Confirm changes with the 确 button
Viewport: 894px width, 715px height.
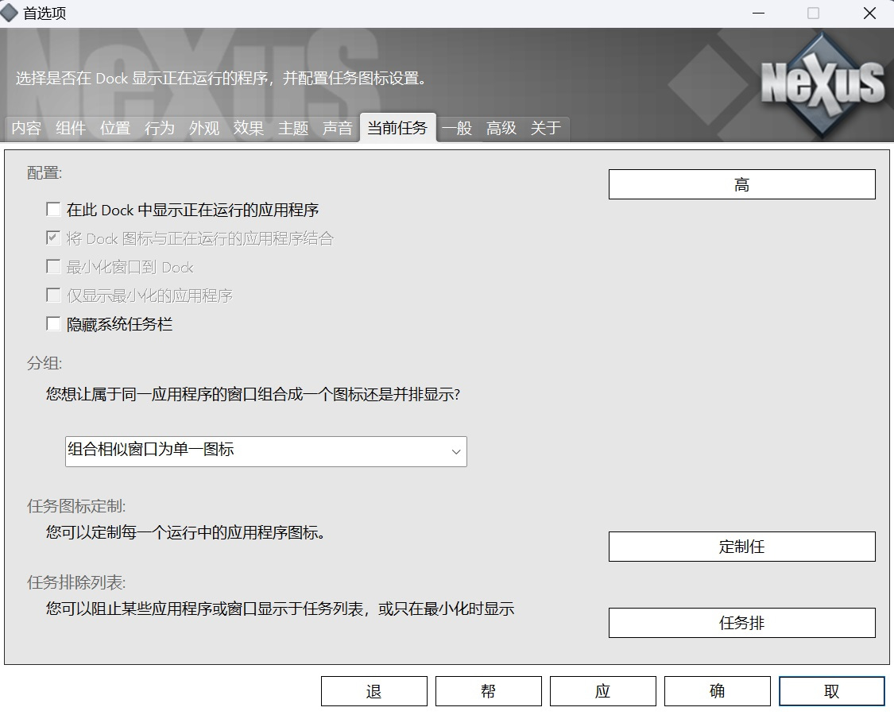coord(717,691)
